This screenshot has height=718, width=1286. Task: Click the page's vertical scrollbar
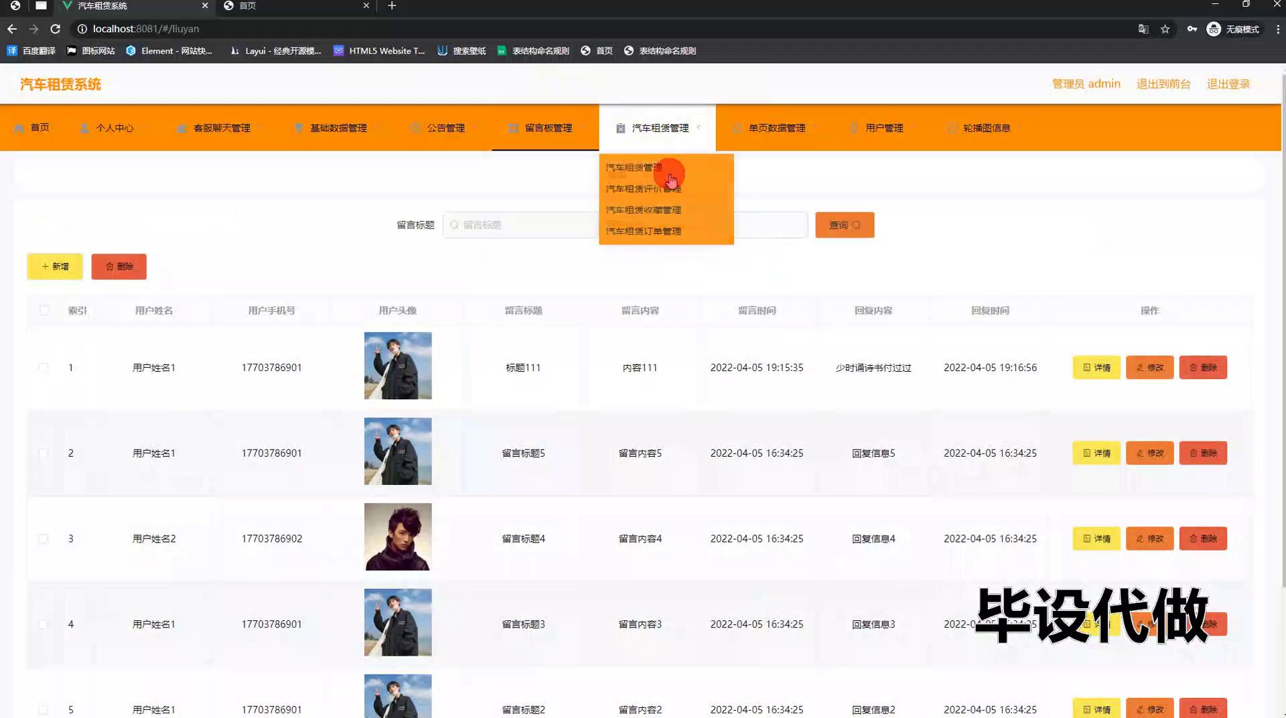pyautogui.click(x=1282, y=335)
